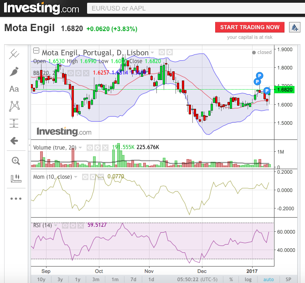Activate the zoom-in magnifier tool
The height and width of the screenshot is (283, 305).
16,161
